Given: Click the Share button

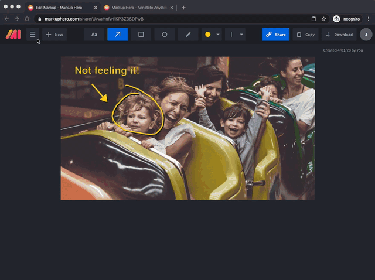Looking at the screenshot, I should (276, 35).
